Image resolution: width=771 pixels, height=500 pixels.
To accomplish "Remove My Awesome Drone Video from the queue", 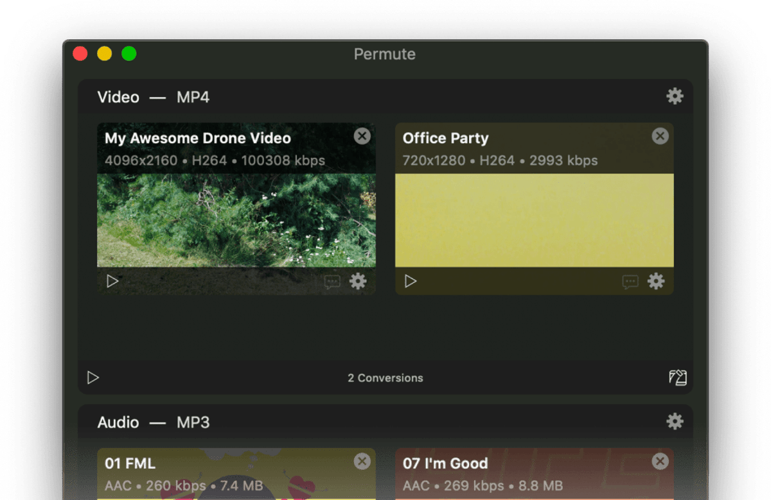I will (x=362, y=136).
